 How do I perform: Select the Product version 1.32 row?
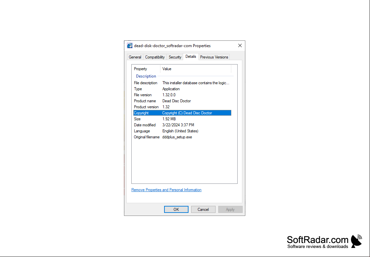[182, 107]
